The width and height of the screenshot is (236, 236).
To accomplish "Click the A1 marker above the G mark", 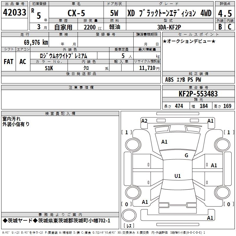I will (x=164, y=142).
